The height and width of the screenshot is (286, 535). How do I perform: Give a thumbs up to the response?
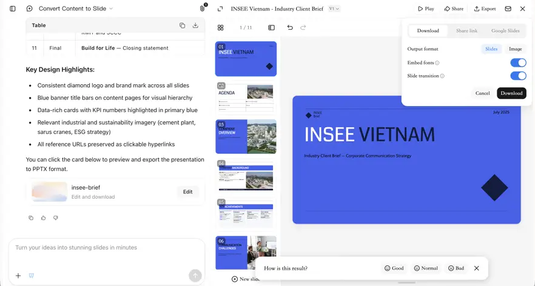point(43,218)
